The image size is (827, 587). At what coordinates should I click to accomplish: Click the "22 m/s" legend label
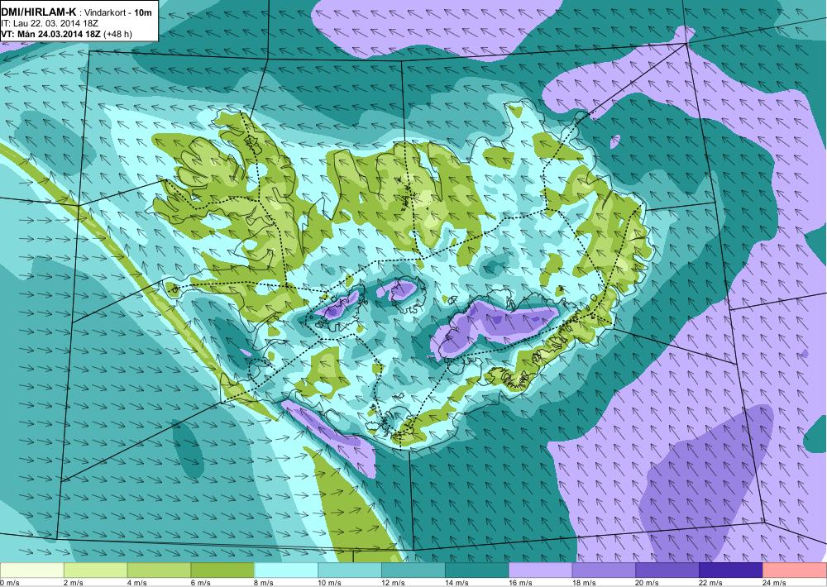pos(711,583)
